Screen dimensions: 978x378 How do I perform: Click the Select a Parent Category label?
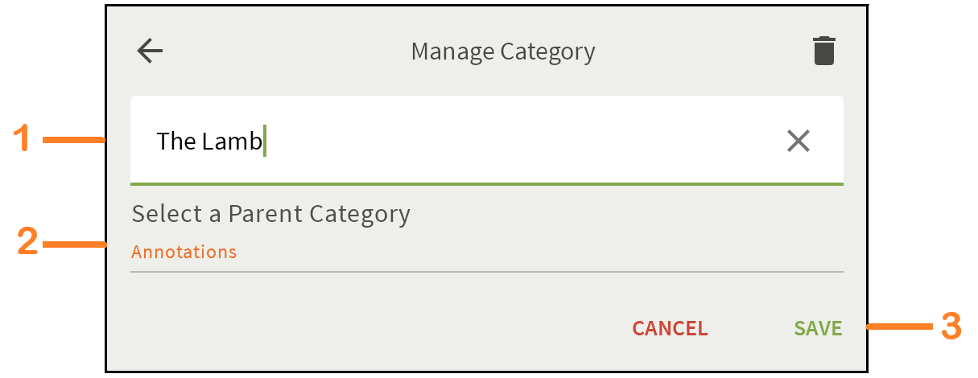pos(270,214)
